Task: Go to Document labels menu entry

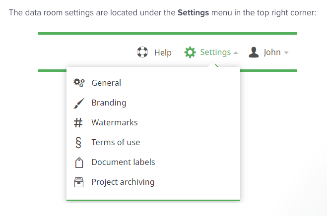Action: tap(123, 162)
